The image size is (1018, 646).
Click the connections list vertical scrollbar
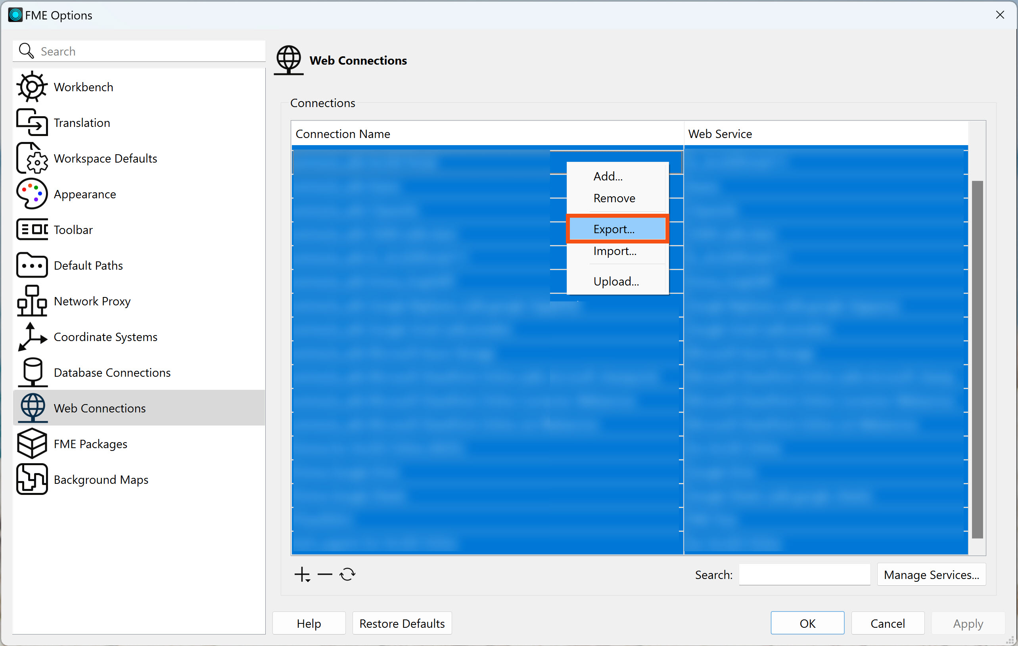tap(977, 359)
